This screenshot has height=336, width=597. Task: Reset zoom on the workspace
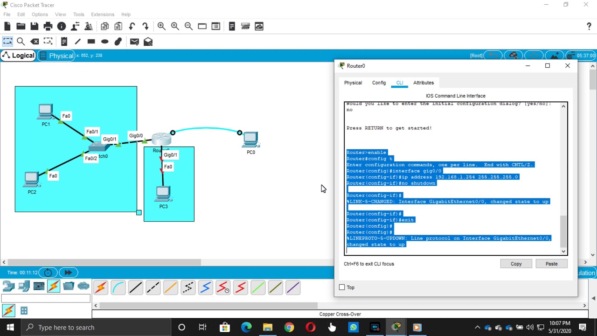(175, 27)
